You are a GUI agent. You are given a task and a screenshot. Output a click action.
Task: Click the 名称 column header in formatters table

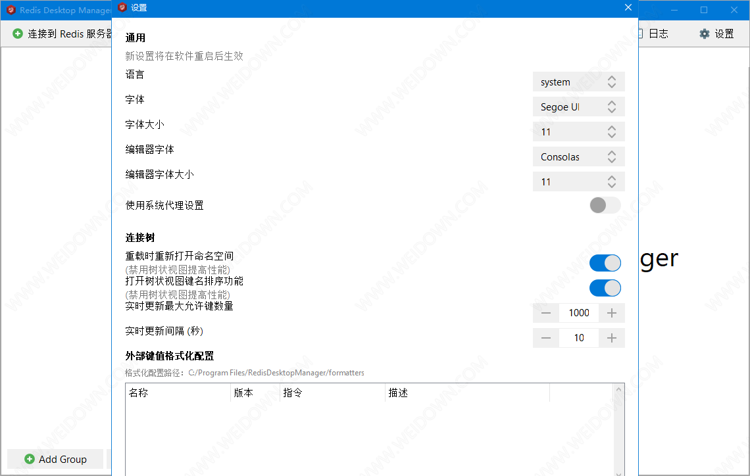click(178, 393)
